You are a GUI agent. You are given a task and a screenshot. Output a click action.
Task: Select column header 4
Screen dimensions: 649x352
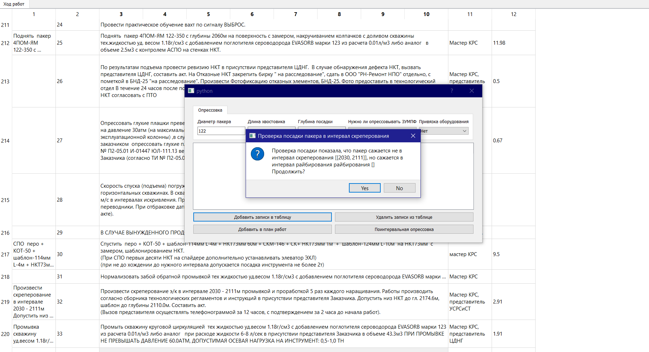165,14
